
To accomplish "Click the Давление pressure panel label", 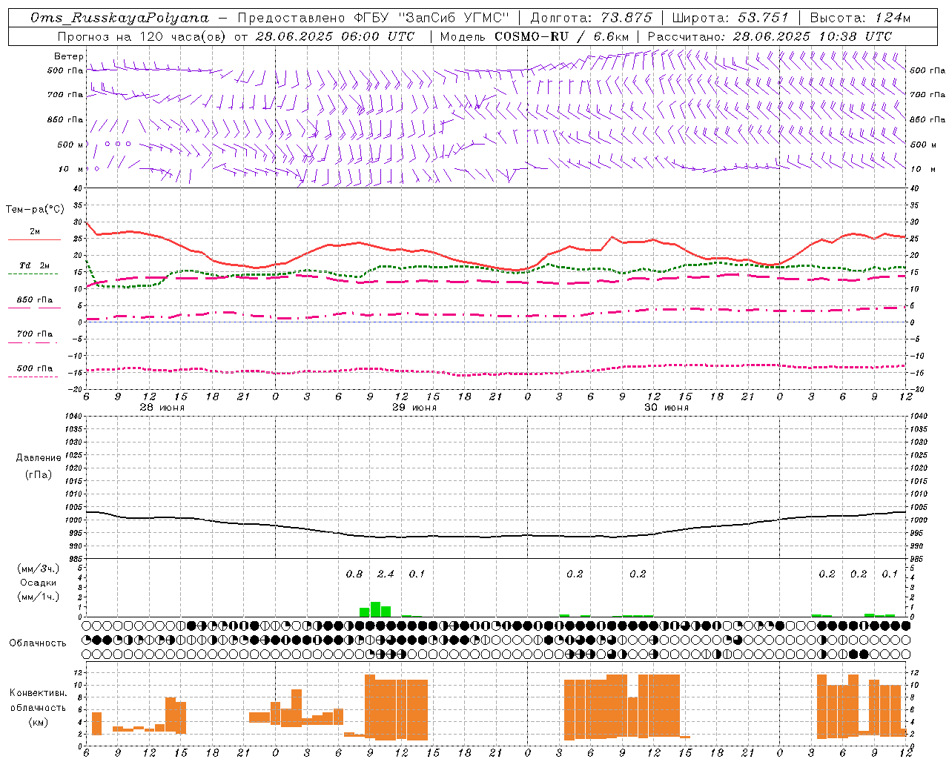I will pos(39,458).
